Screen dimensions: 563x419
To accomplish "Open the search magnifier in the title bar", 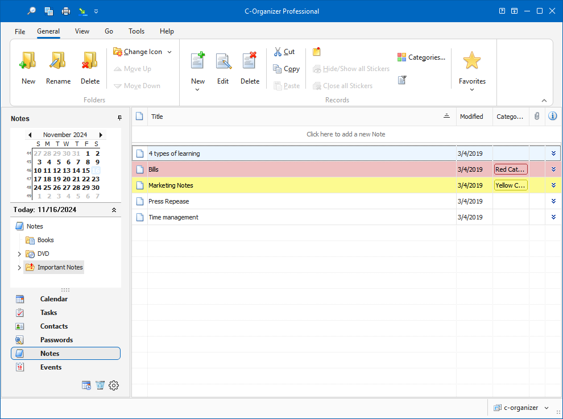I will coord(31,11).
